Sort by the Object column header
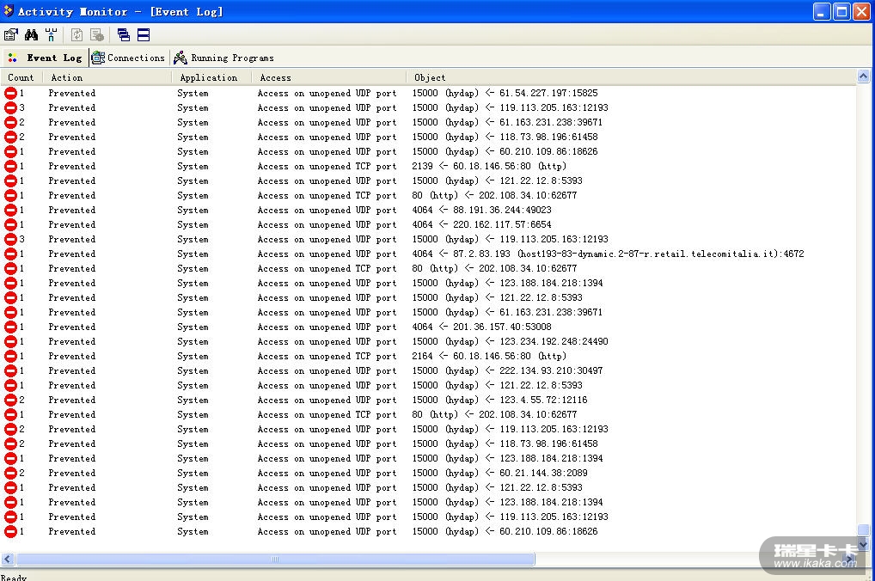875x581 pixels. click(631, 77)
